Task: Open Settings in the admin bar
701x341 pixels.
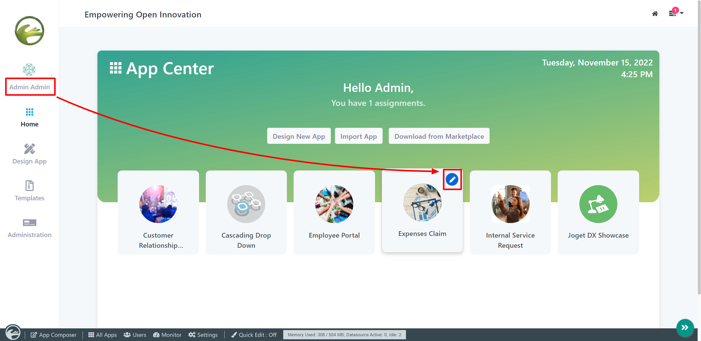Action: pyautogui.click(x=203, y=335)
